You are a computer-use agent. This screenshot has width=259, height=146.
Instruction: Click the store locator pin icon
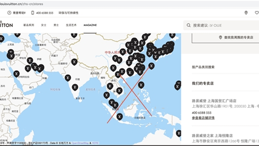coord(246,13)
